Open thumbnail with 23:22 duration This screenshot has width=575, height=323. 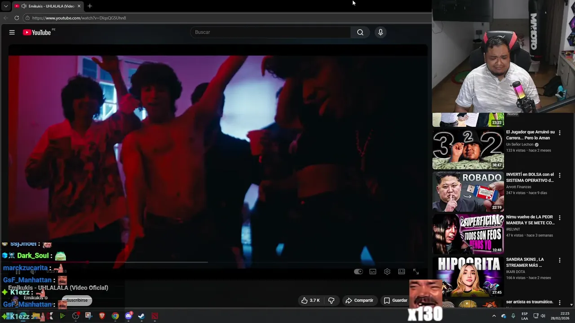coord(468,120)
